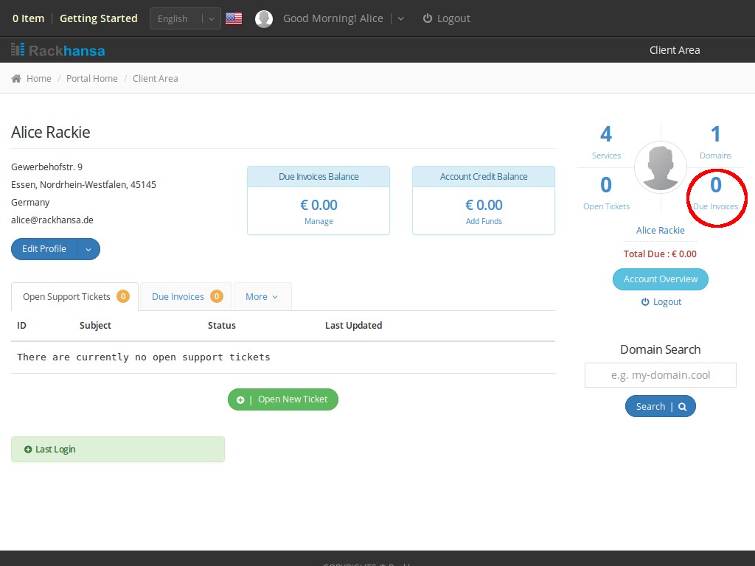Open the Edit Profile dropdown arrow

point(88,249)
